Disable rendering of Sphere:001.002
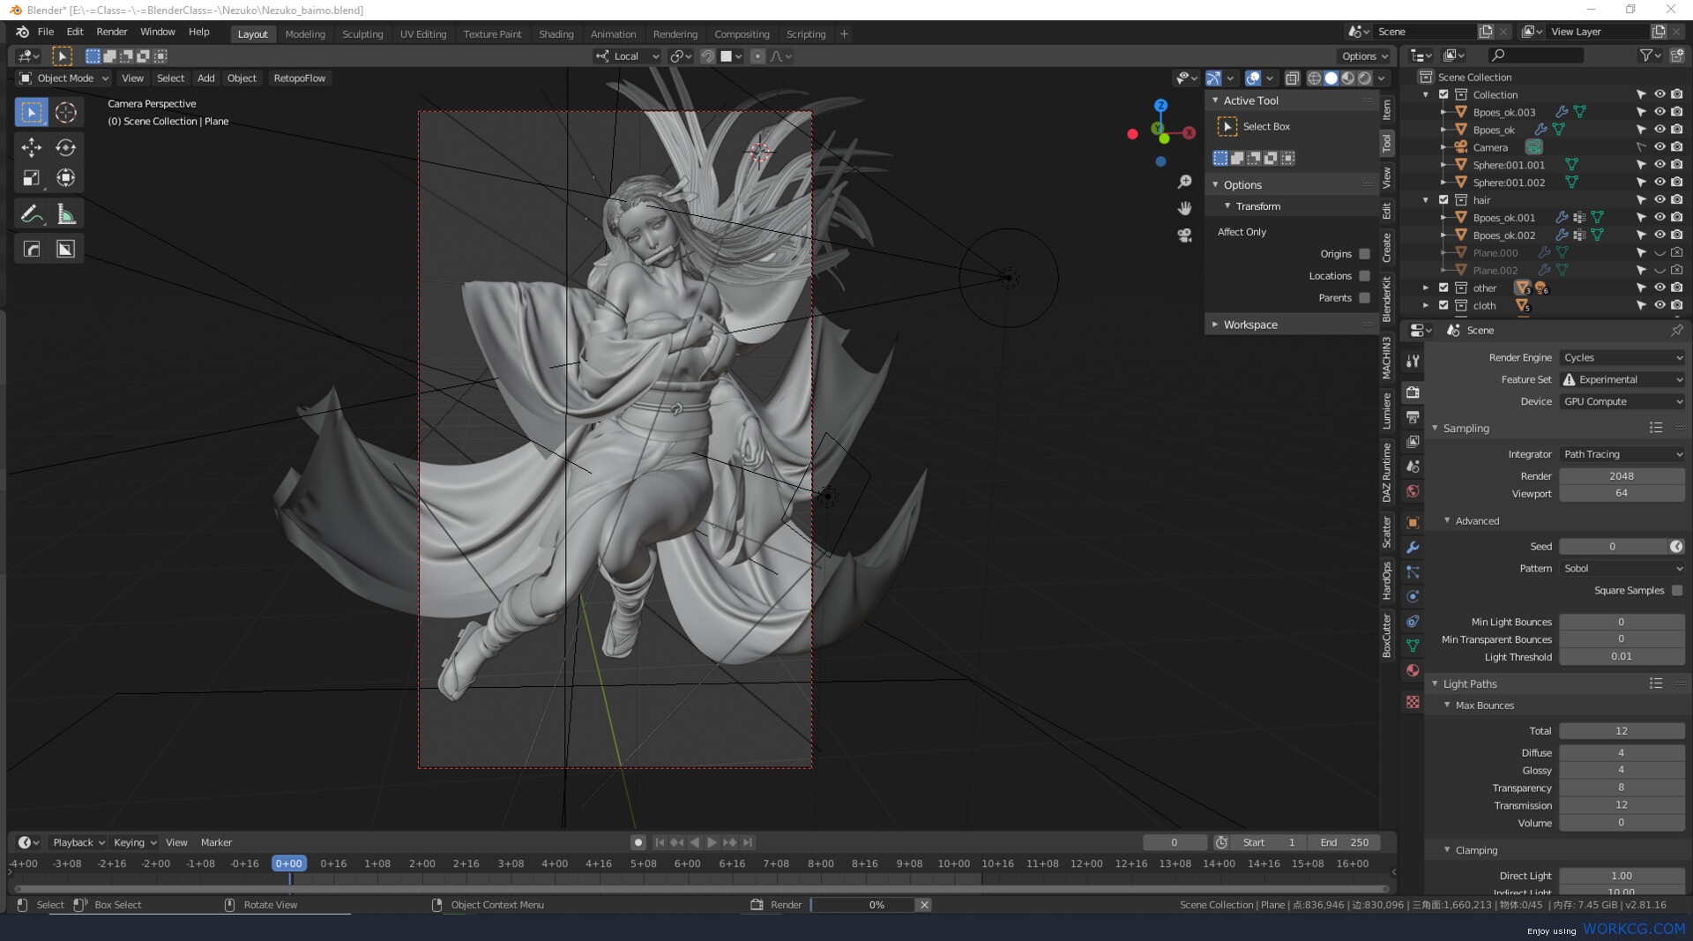 point(1676,183)
